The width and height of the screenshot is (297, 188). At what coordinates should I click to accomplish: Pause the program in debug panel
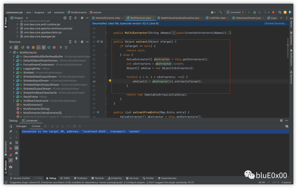pos(11,143)
